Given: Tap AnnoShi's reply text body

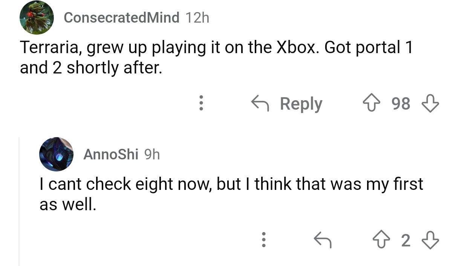Looking at the screenshot, I should click(x=231, y=194).
